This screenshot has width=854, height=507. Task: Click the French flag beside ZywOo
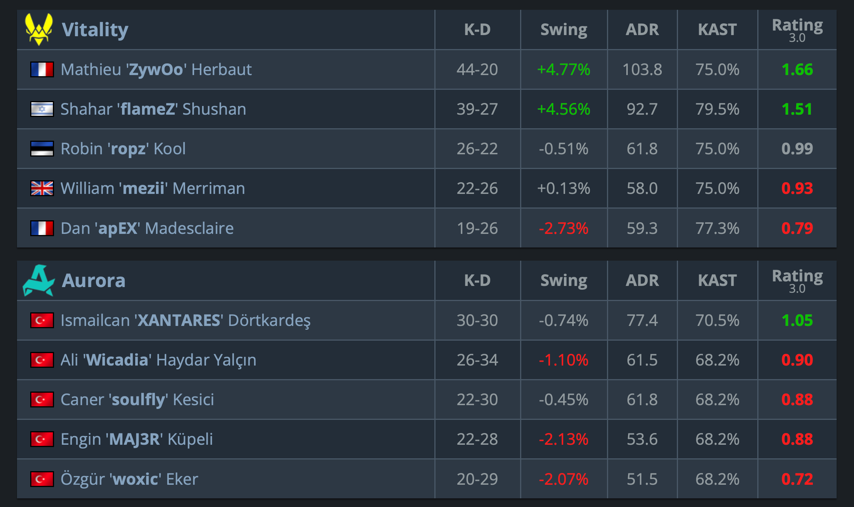pyautogui.click(x=42, y=69)
